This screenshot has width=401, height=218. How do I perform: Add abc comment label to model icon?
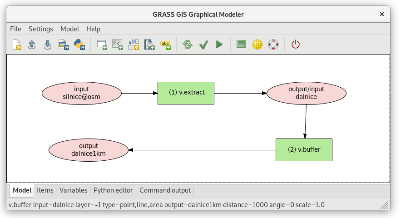(165, 45)
